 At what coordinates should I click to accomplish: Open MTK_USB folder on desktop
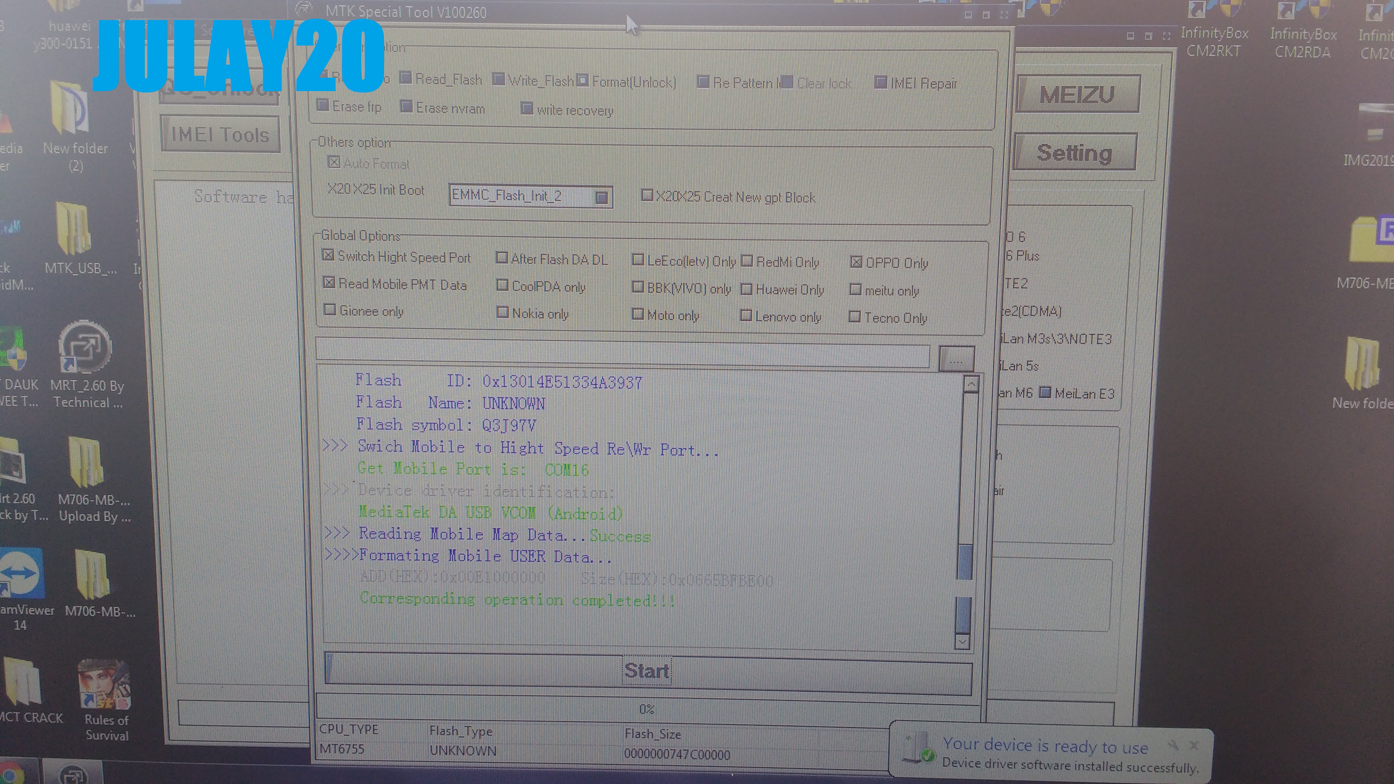[73, 229]
